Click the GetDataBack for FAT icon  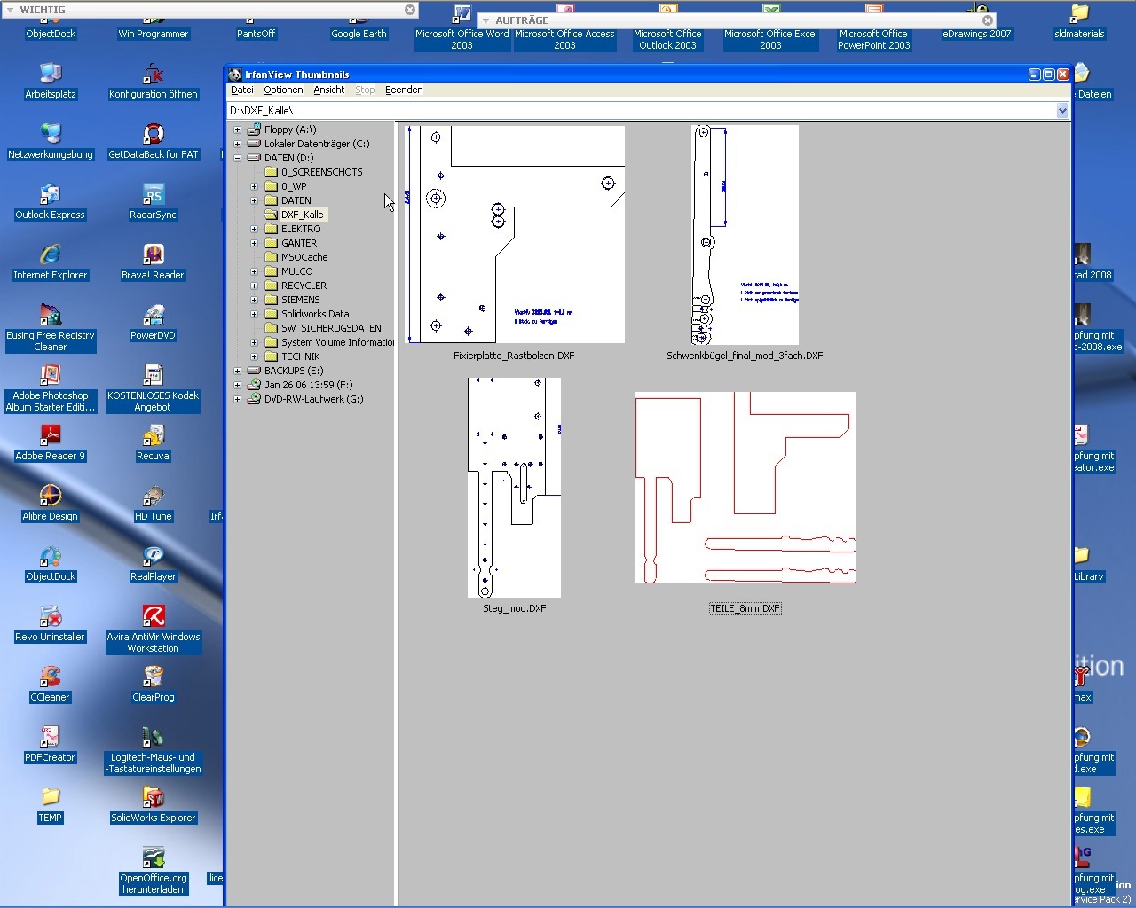(x=153, y=135)
